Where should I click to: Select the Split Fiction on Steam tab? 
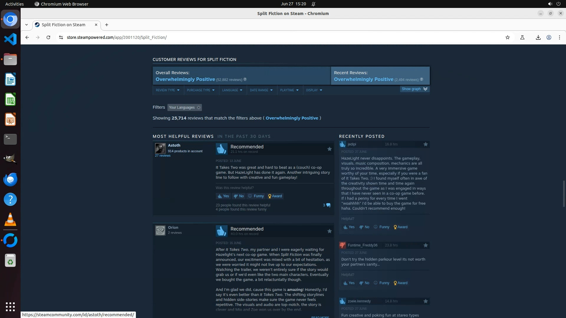63,25
